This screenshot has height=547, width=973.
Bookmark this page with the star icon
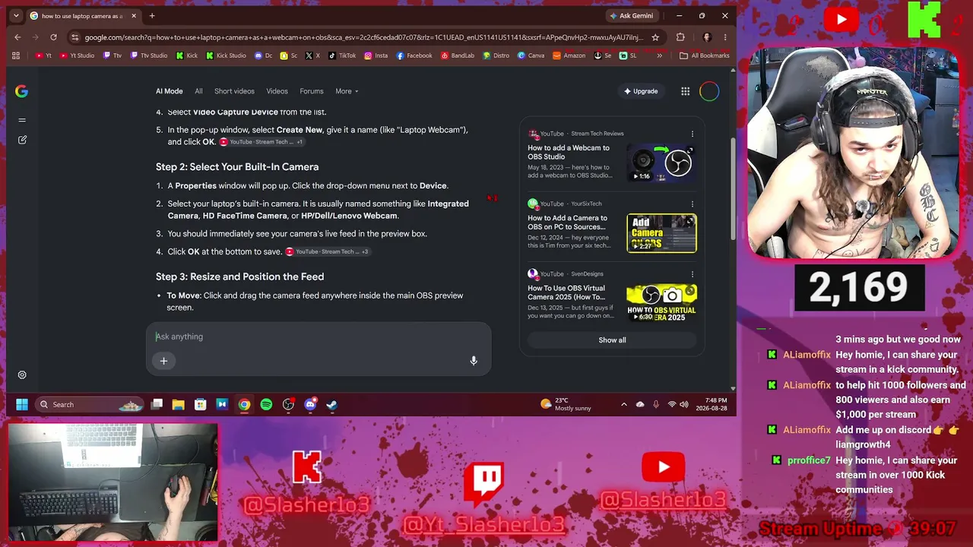click(655, 37)
